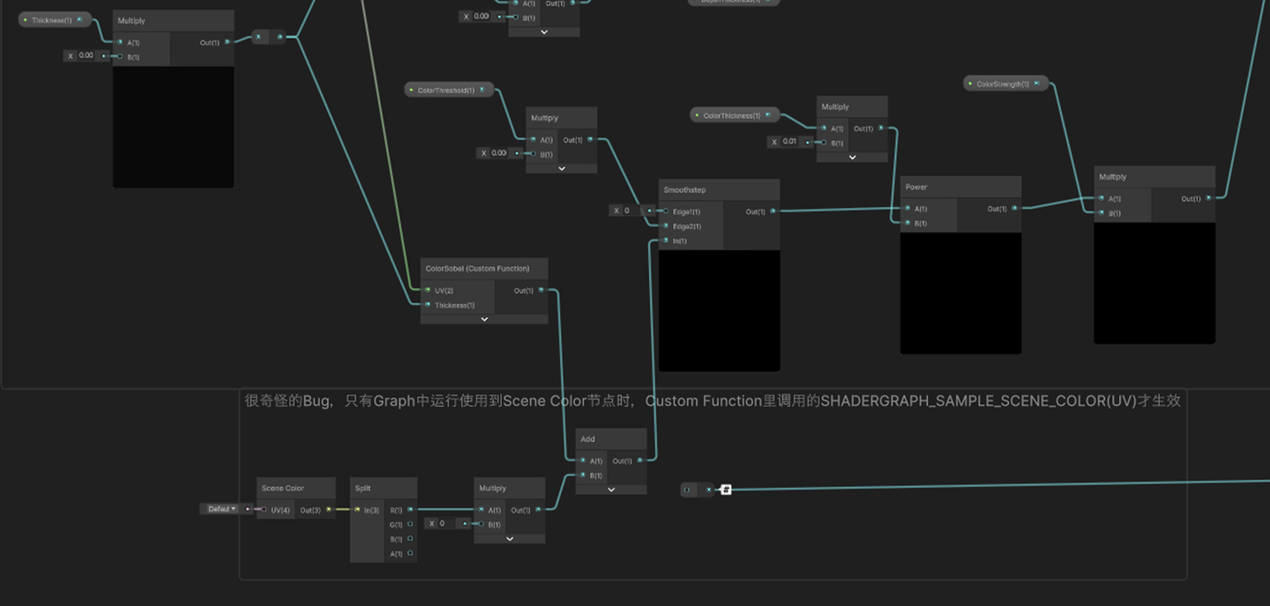Click the B(1) input port on the top-left Multiply node
1270x606 pixels.
tap(120, 55)
